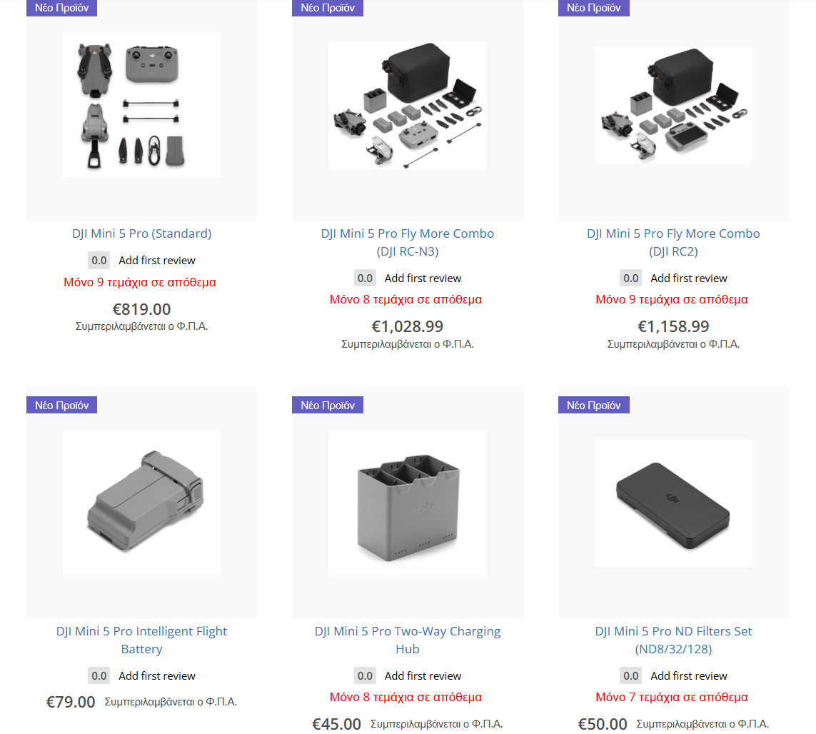The height and width of the screenshot is (734, 816).
Task: Open the Fly More Combo (DJI RC-N3) product image
Action: (408, 105)
